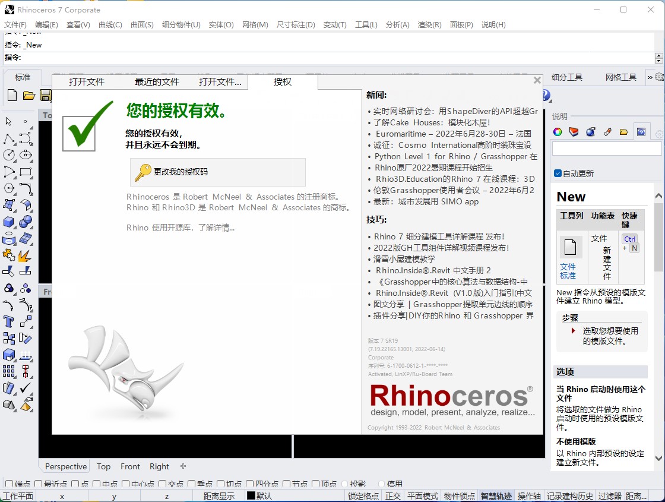The height and width of the screenshot is (502, 665).
Task: Click the blue Help question mark icon
Action: click(x=547, y=95)
